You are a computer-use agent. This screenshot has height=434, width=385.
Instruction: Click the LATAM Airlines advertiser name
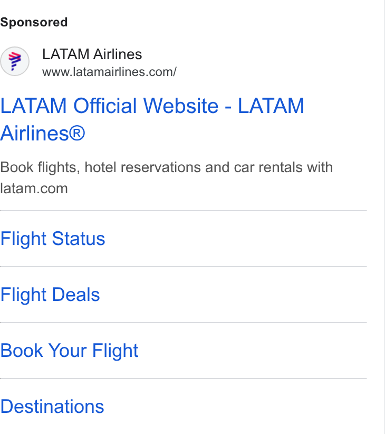pyautogui.click(x=92, y=54)
